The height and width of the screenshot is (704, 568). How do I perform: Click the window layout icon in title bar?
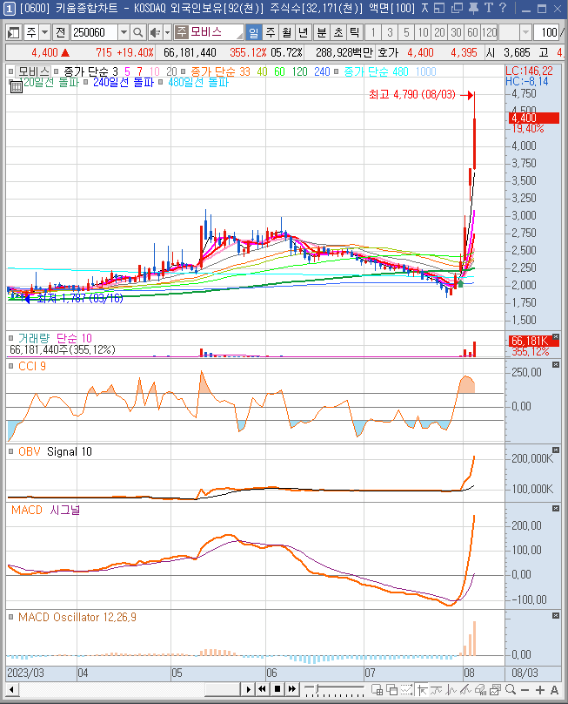tap(439, 8)
